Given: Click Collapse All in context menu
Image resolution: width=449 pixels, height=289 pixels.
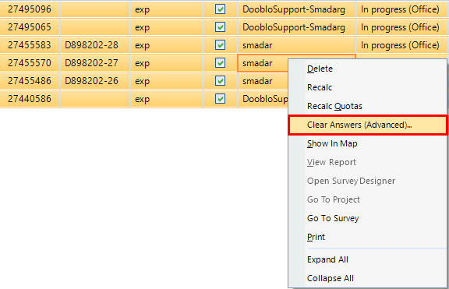Looking at the screenshot, I should pos(367,278).
